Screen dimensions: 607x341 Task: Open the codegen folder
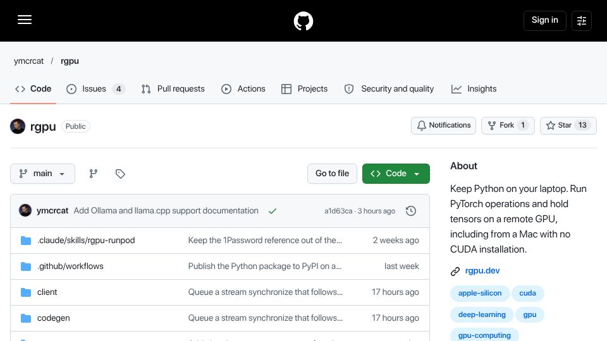pyautogui.click(x=53, y=318)
